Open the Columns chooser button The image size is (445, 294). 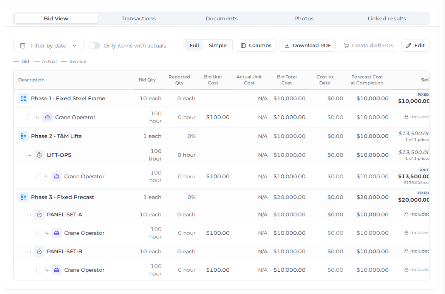[x=256, y=46]
